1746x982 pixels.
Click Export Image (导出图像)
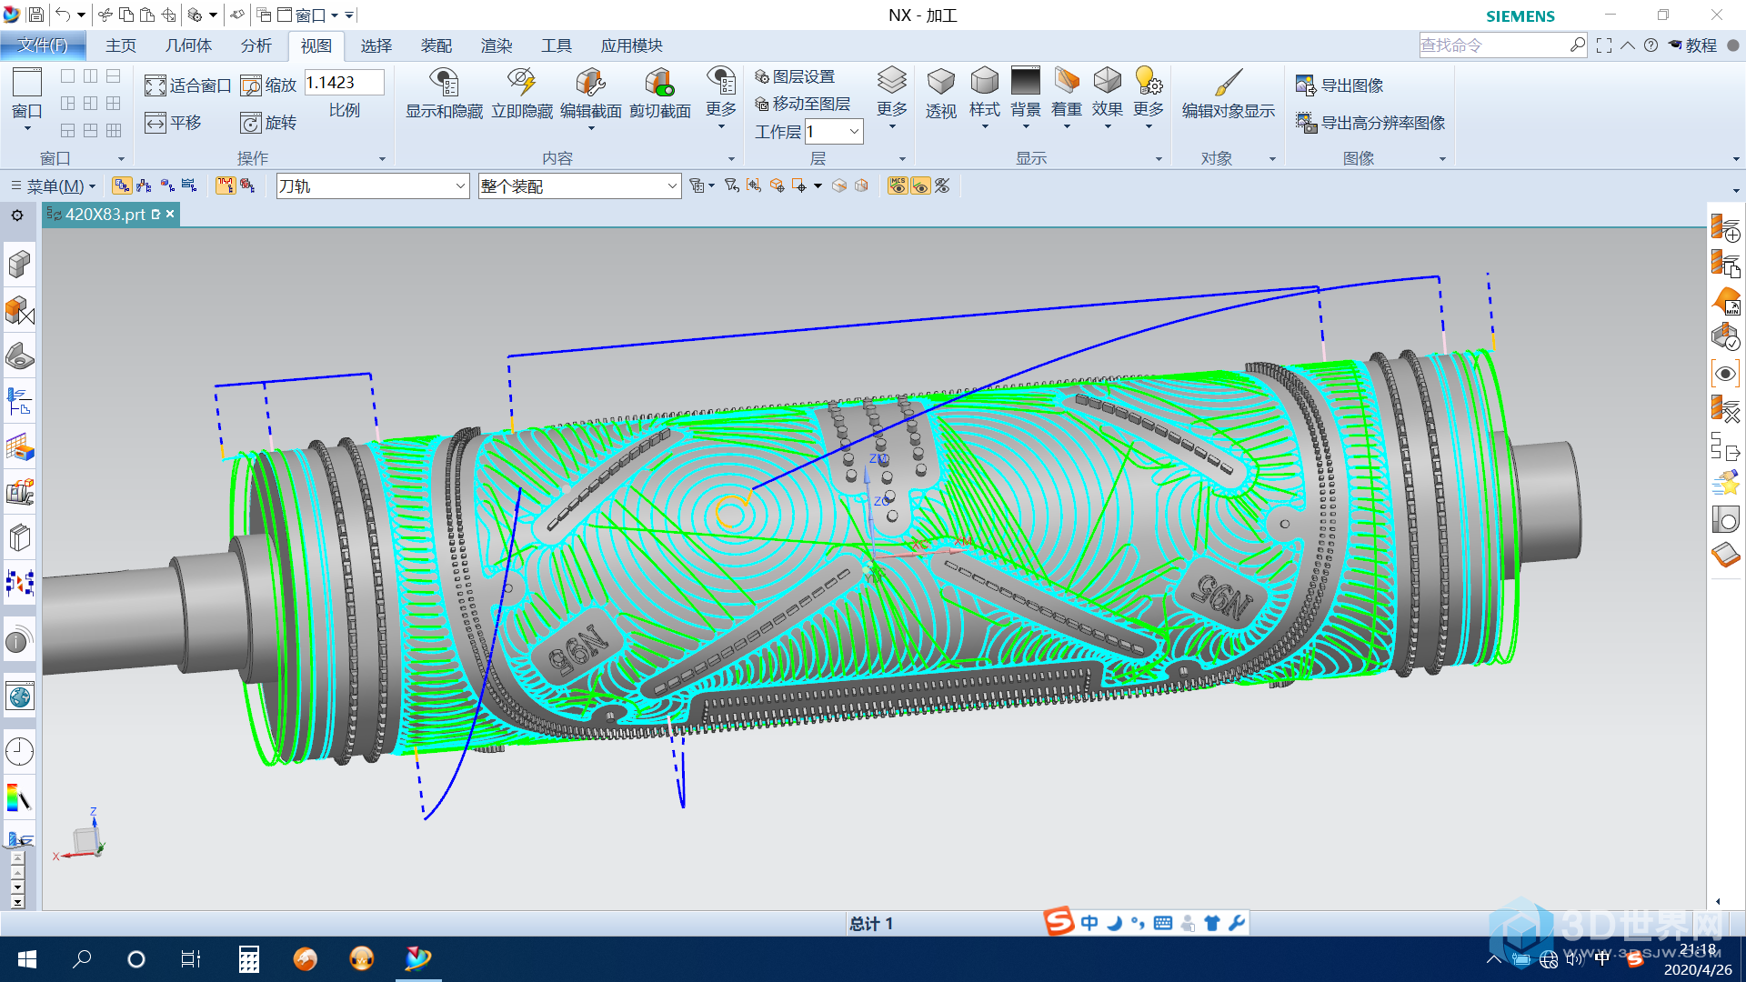click(1340, 85)
